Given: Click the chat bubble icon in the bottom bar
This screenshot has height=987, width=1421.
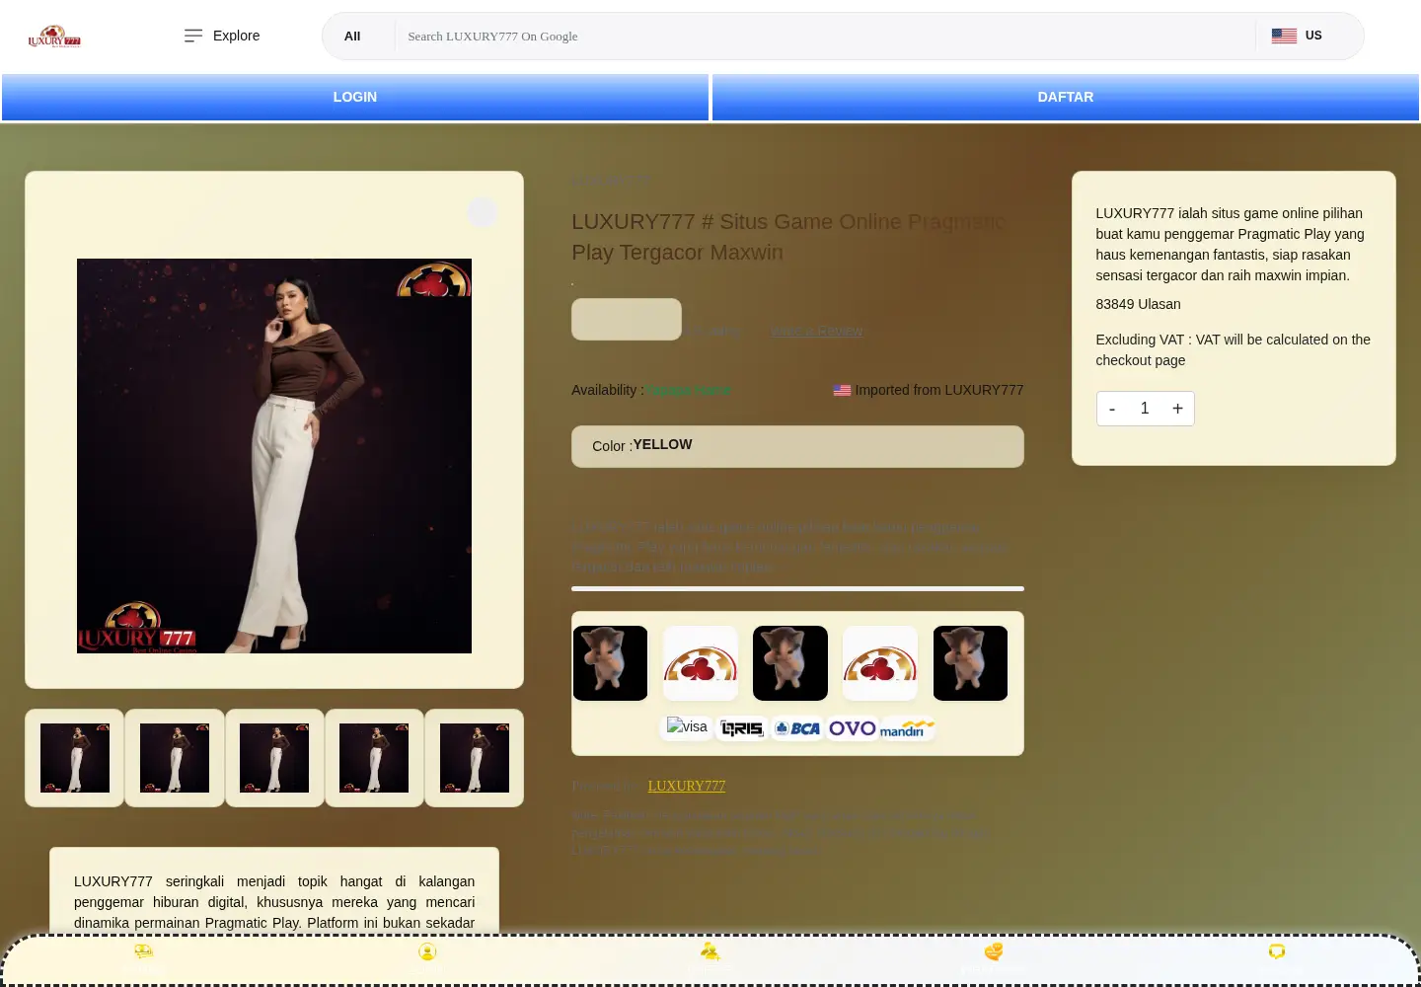Looking at the screenshot, I should click(1277, 951).
